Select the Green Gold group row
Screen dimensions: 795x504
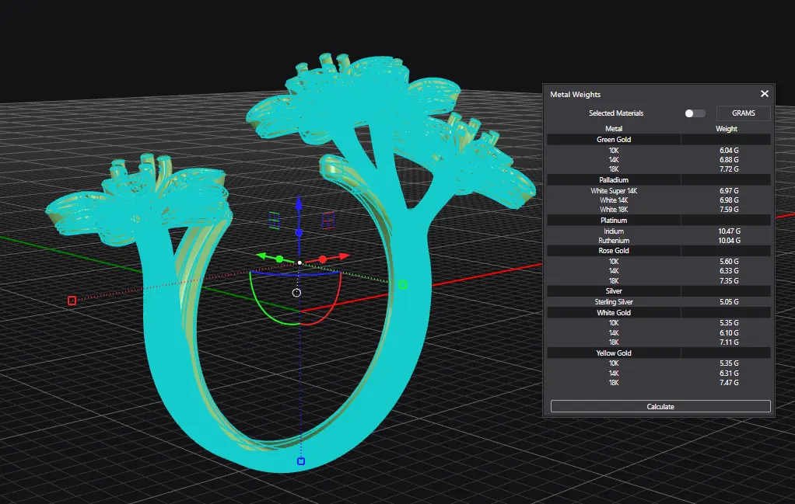pos(659,140)
